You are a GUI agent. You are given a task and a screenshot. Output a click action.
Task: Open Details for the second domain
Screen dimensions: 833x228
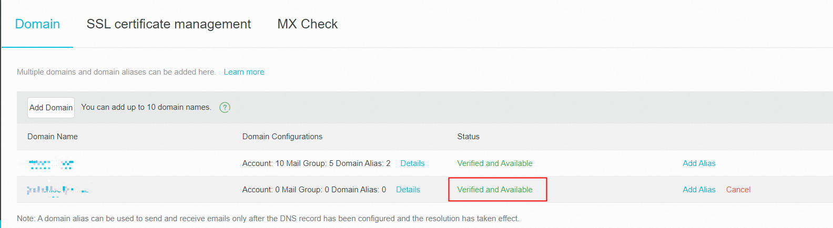coord(408,190)
